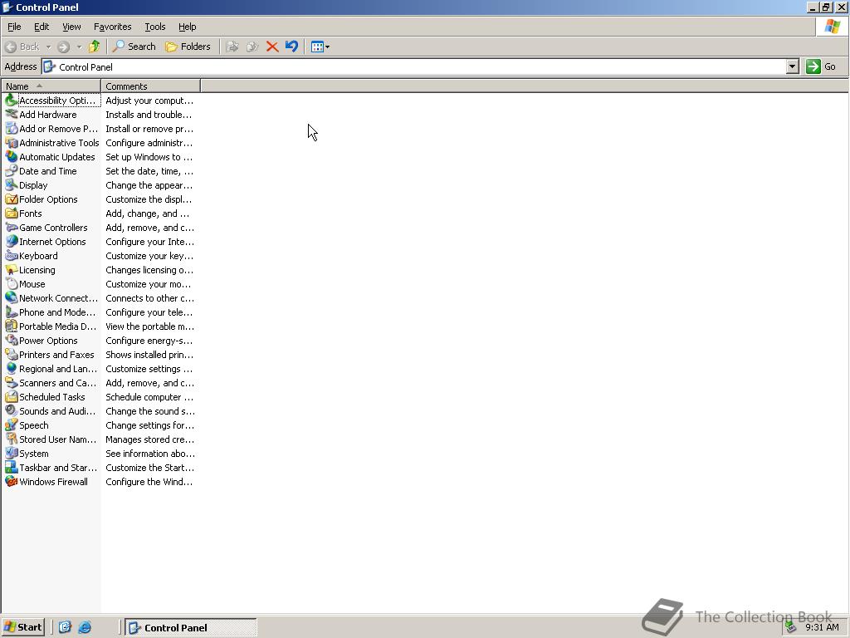This screenshot has height=638, width=850.
Task: Open the Back history dropdown arrow
Action: pos(48,47)
